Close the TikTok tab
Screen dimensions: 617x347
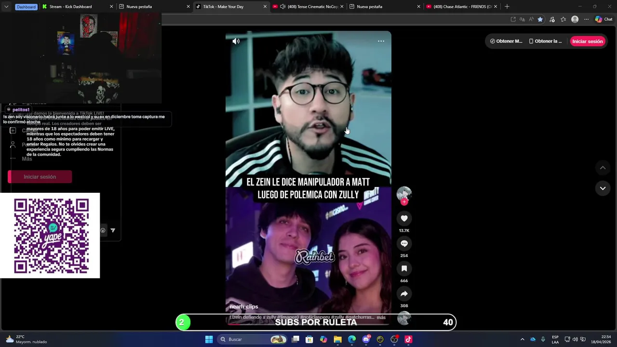(265, 7)
